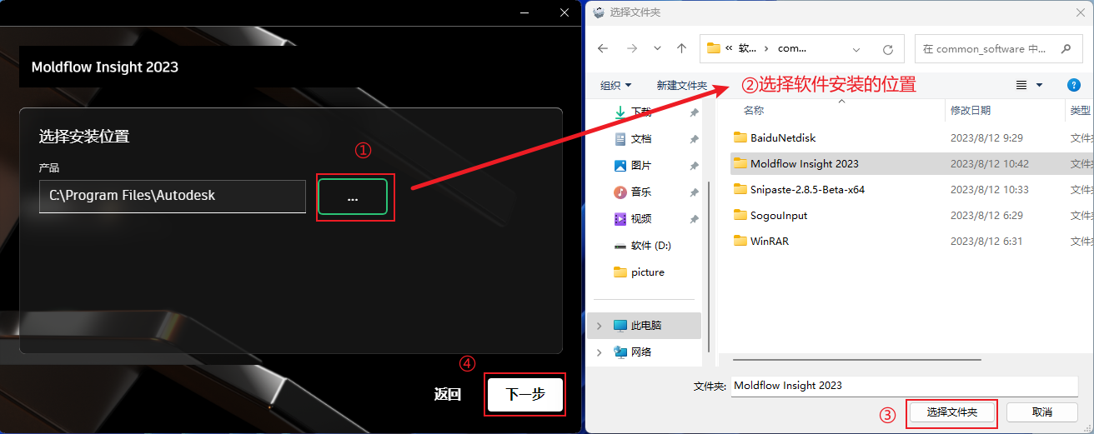Go up one folder level with up arrow
The height and width of the screenshot is (434, 1094).
pos(681,49)
